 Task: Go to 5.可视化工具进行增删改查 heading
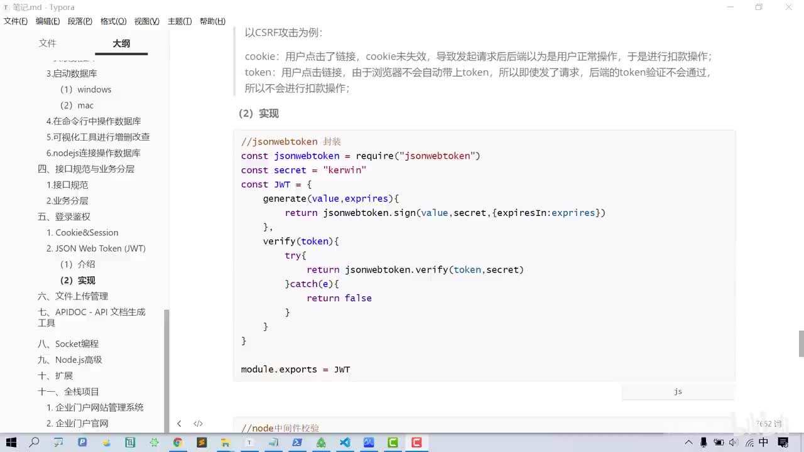[98, 137]
